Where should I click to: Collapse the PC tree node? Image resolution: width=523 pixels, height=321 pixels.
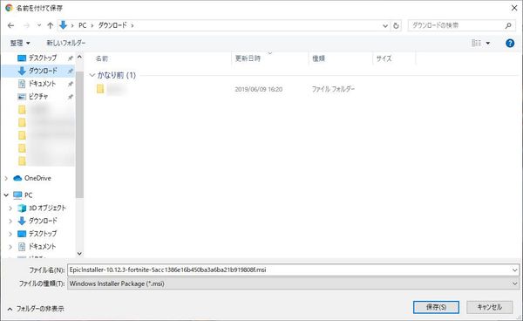6,195
